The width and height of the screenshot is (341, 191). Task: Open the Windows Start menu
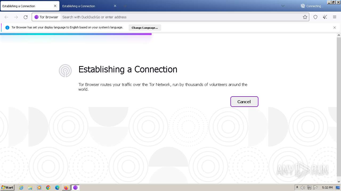[7, 187]
